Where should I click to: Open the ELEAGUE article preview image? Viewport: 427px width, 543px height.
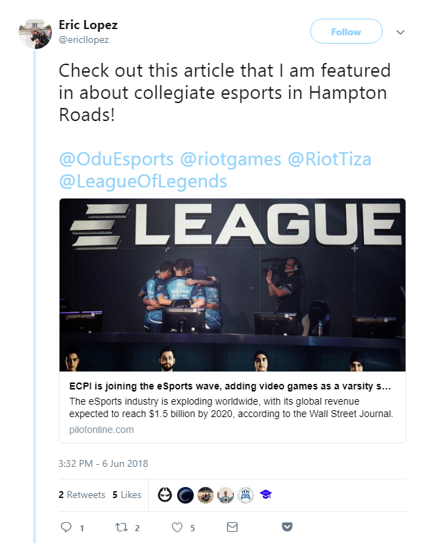pos(233,285)
